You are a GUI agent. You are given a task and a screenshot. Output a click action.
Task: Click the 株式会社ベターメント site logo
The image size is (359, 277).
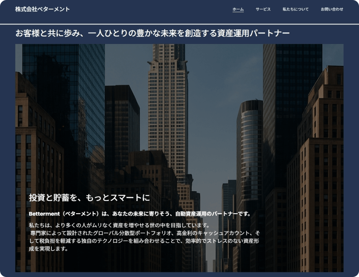42,9
